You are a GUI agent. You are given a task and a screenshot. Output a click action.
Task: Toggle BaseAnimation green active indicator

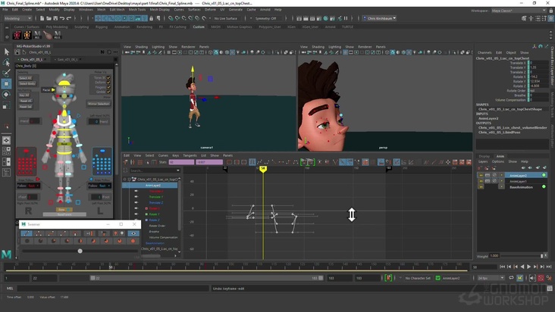tap(544, 187)
